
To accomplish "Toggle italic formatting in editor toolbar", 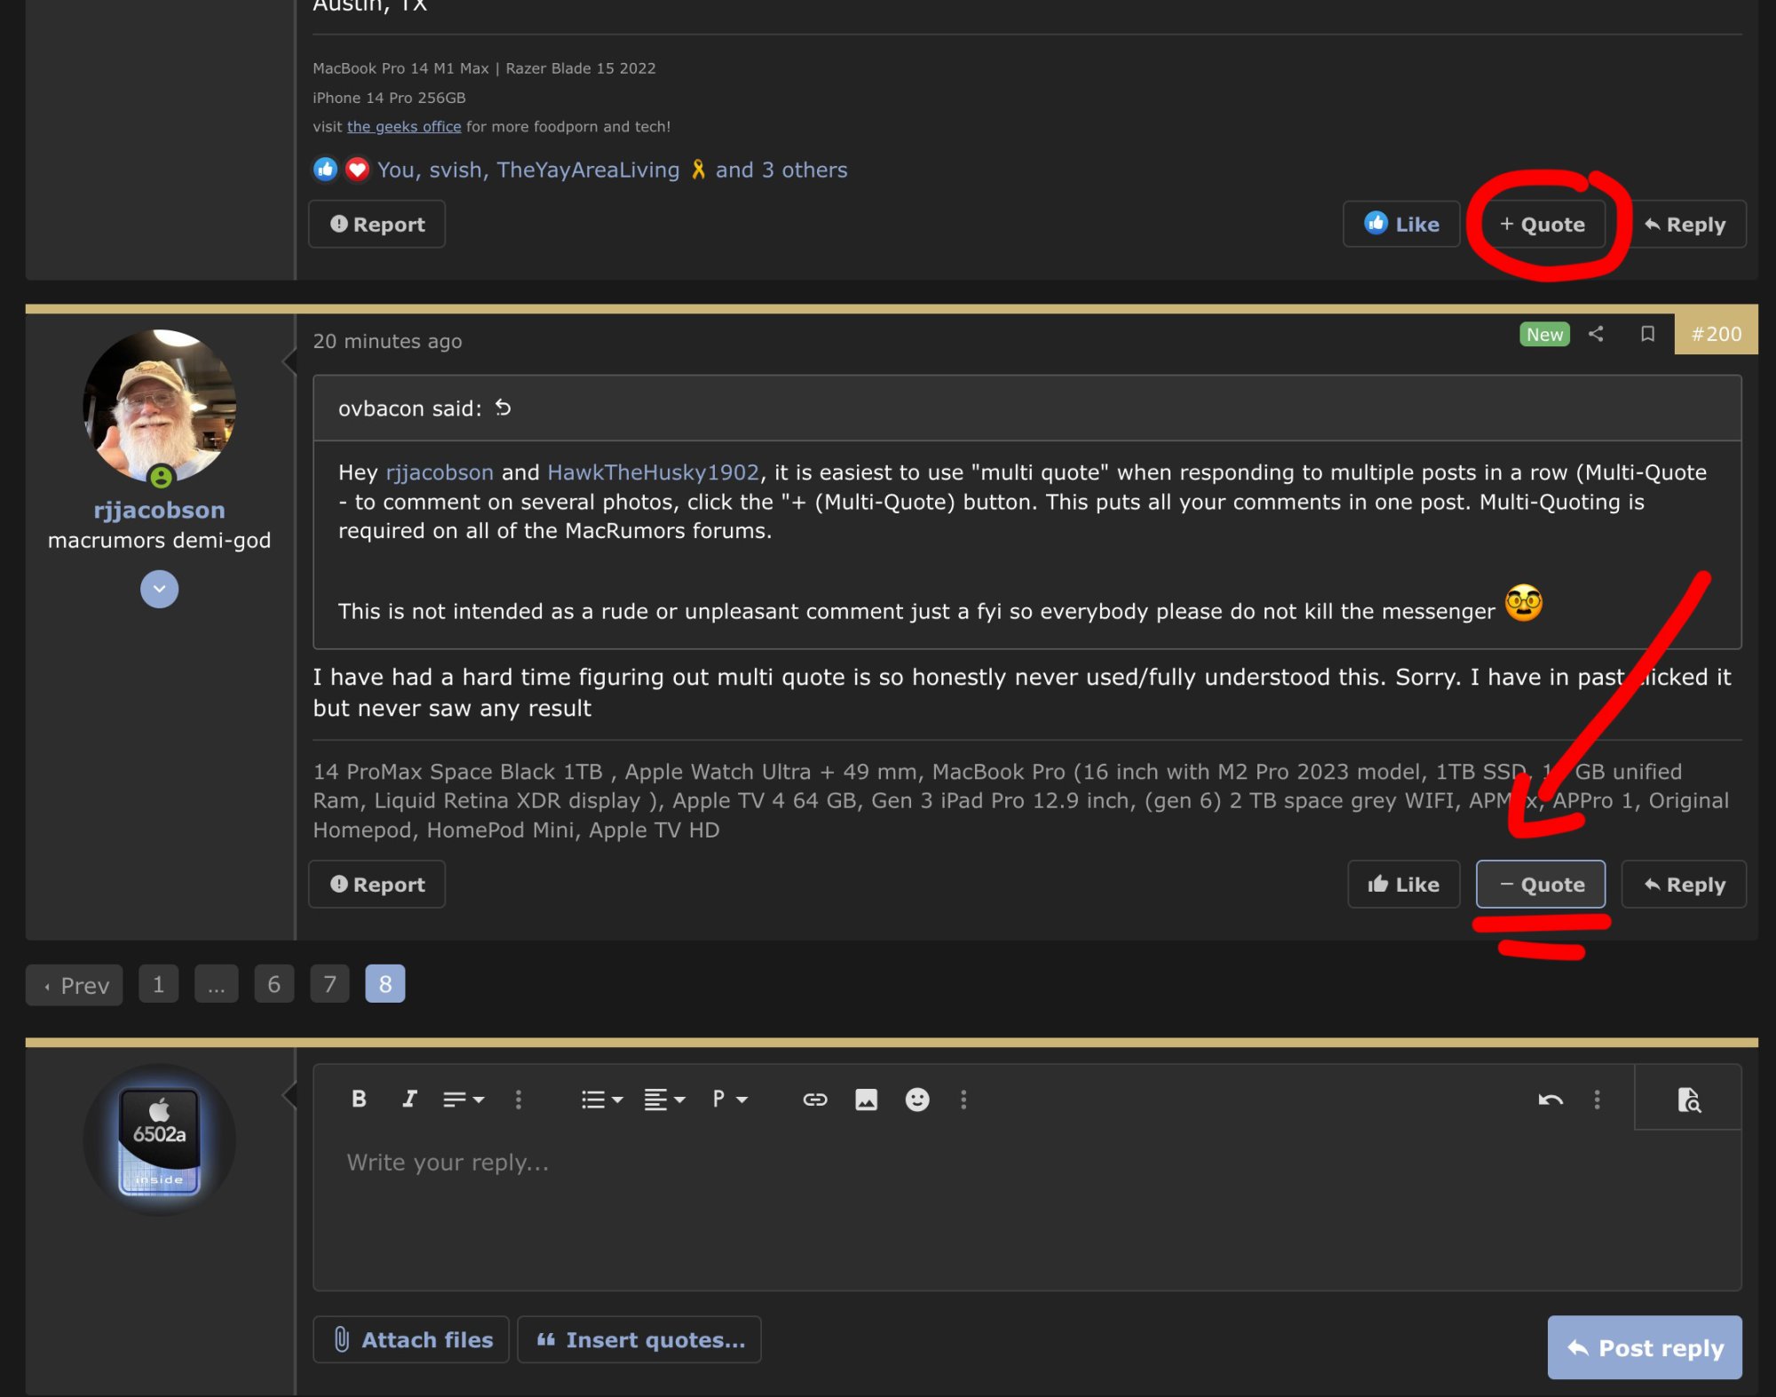I will [x=409, y=1099].
